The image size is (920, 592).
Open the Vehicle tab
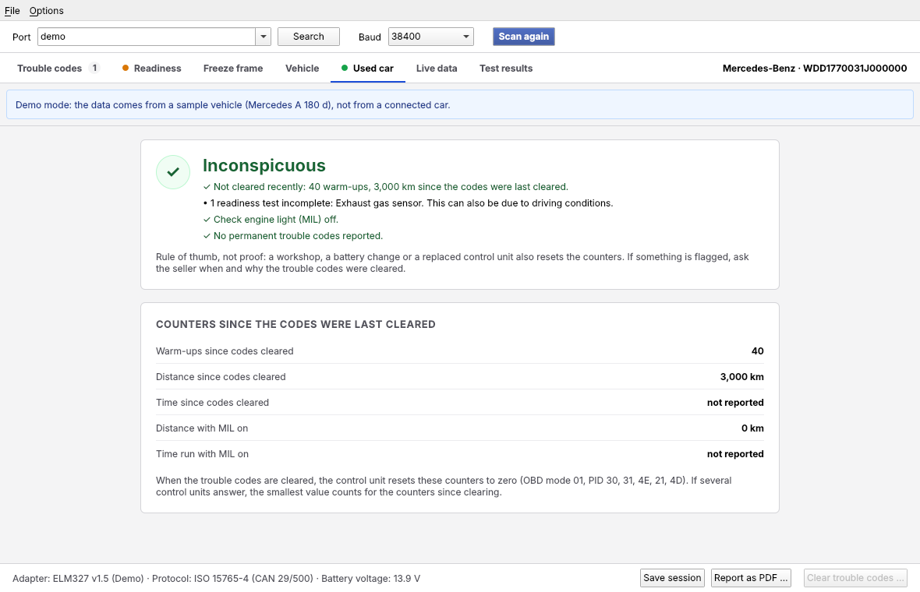[x=303, y=68]
